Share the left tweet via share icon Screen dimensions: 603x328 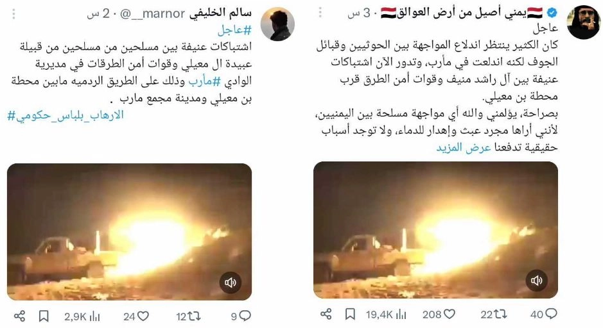(x=20, y=316)
